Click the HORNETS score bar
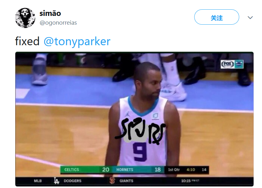The image size is (262, 188). [138, 170]
